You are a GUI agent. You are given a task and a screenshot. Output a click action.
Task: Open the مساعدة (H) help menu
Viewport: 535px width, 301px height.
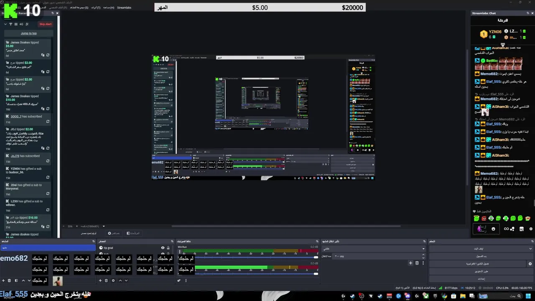click(109, 8)
